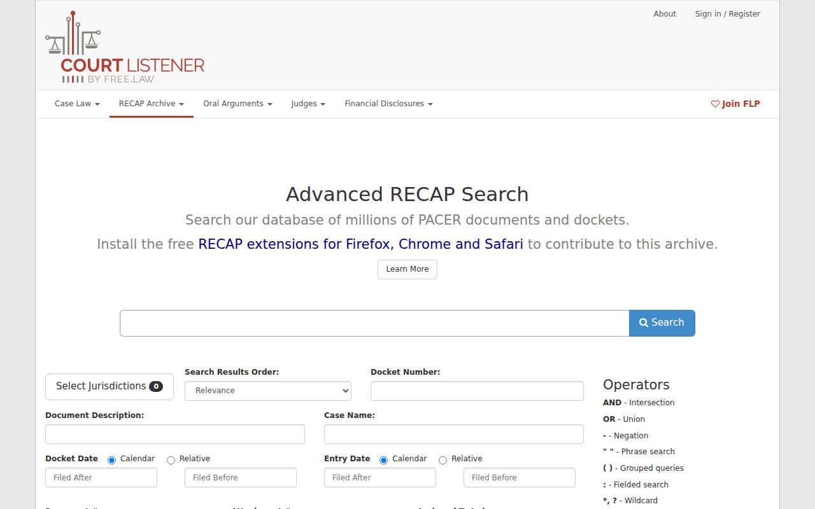Click Docket Date Filed Before field
The width and height of the screenshot is (815, 509).
coord(241,478)
